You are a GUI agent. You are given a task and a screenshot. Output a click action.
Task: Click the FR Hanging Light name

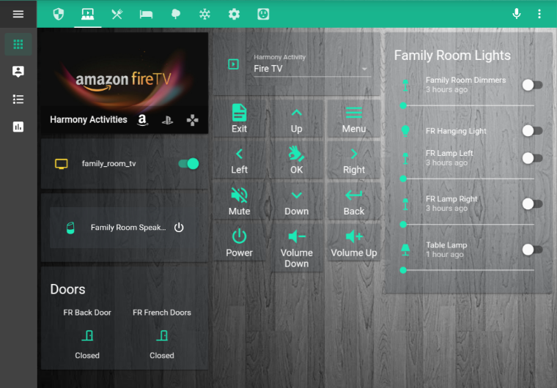[456, 131]
